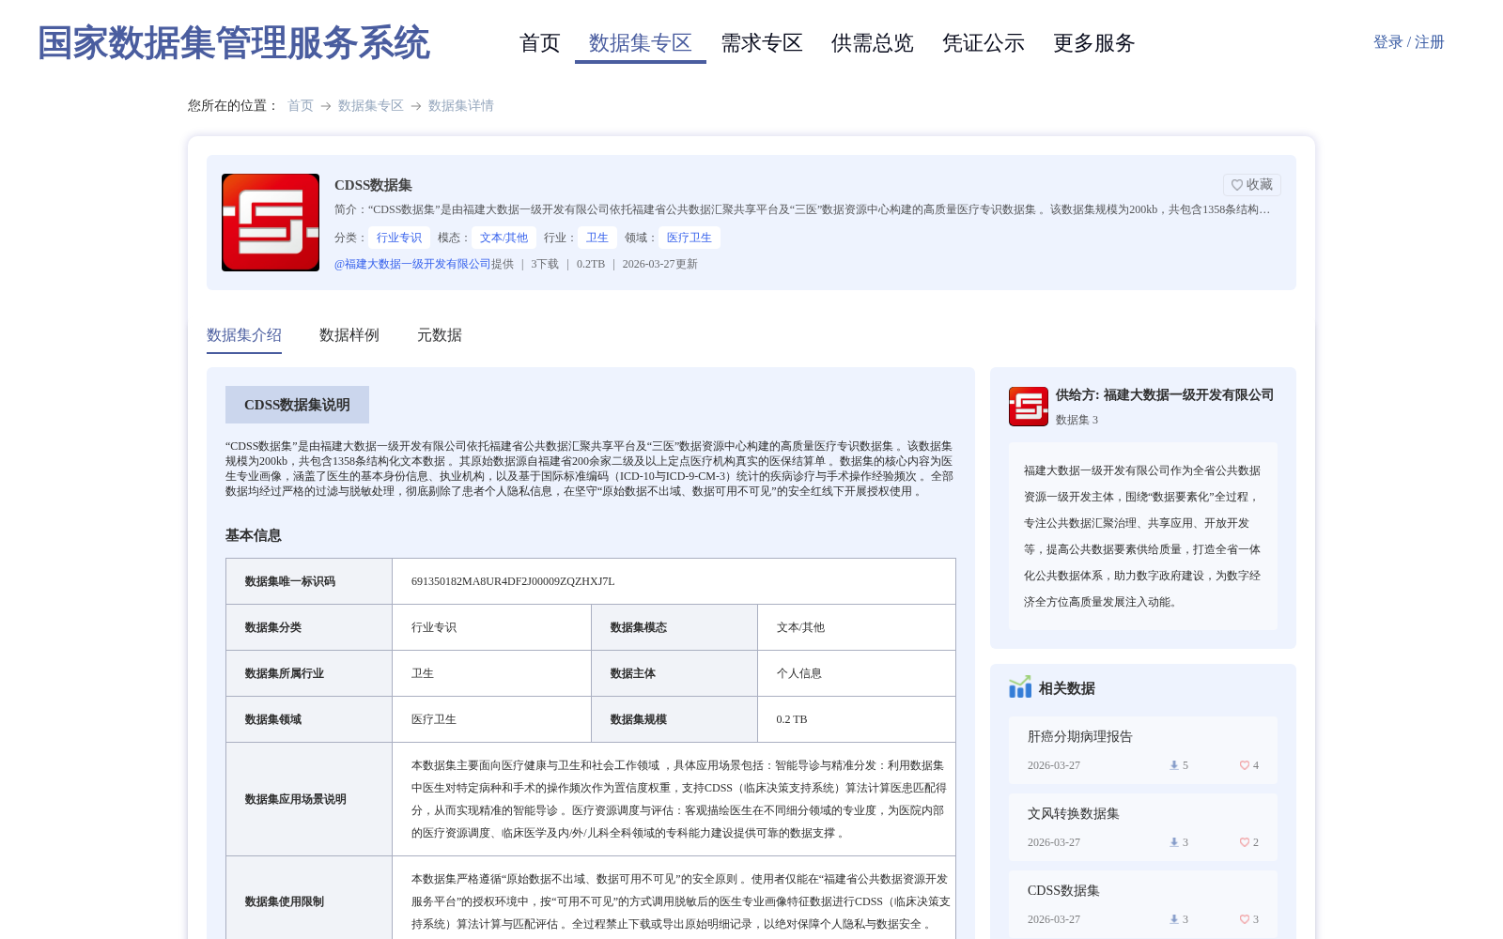Image resolution: width=1503 pixels, height=939 pixels.
Task: Click the 收藏 favorite button
Action: [1252, 185]
